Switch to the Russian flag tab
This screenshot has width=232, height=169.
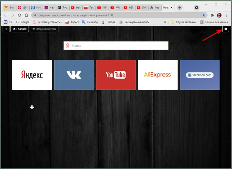point(89,8)
